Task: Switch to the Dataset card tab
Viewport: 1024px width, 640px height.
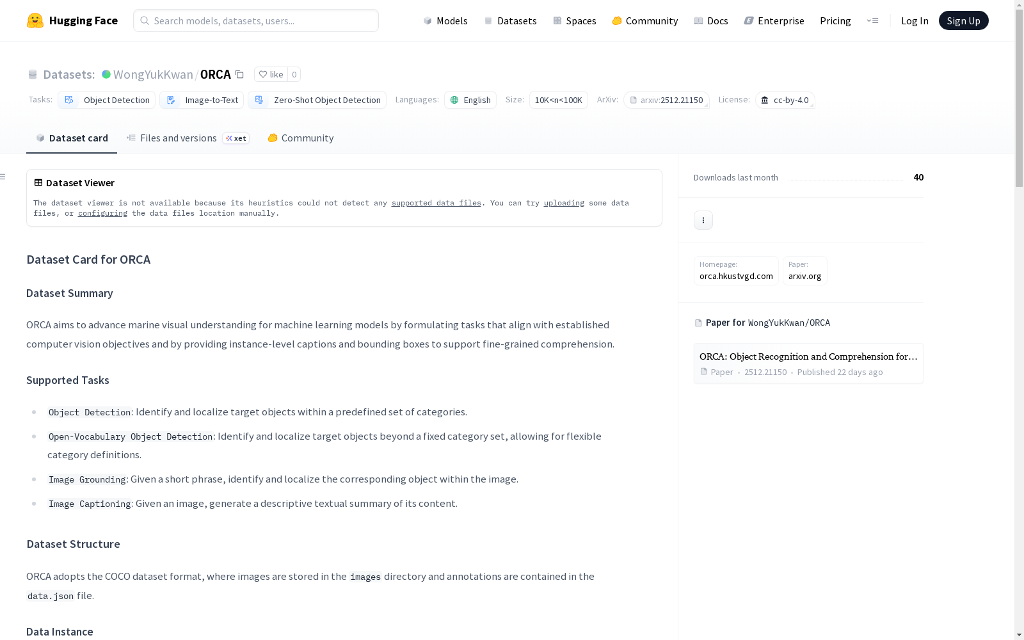Action: click(x=72, y=138)
